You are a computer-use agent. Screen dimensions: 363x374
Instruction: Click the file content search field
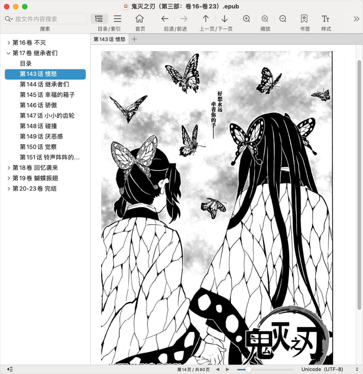(x=45, y=19)
